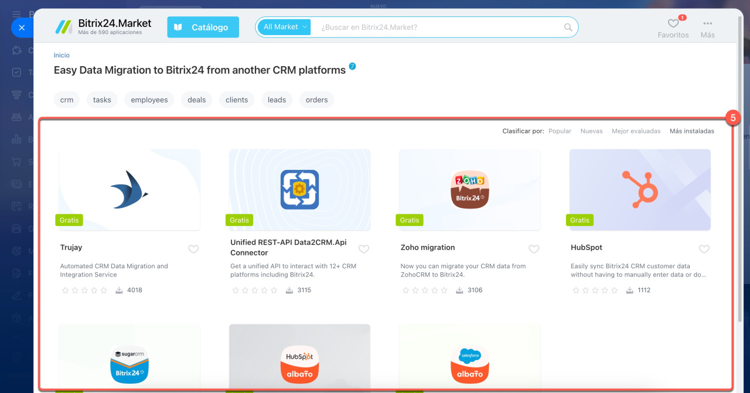Sort by Nuevas
The width and height of the screenshot is (750, 393).
coord(591,131)
